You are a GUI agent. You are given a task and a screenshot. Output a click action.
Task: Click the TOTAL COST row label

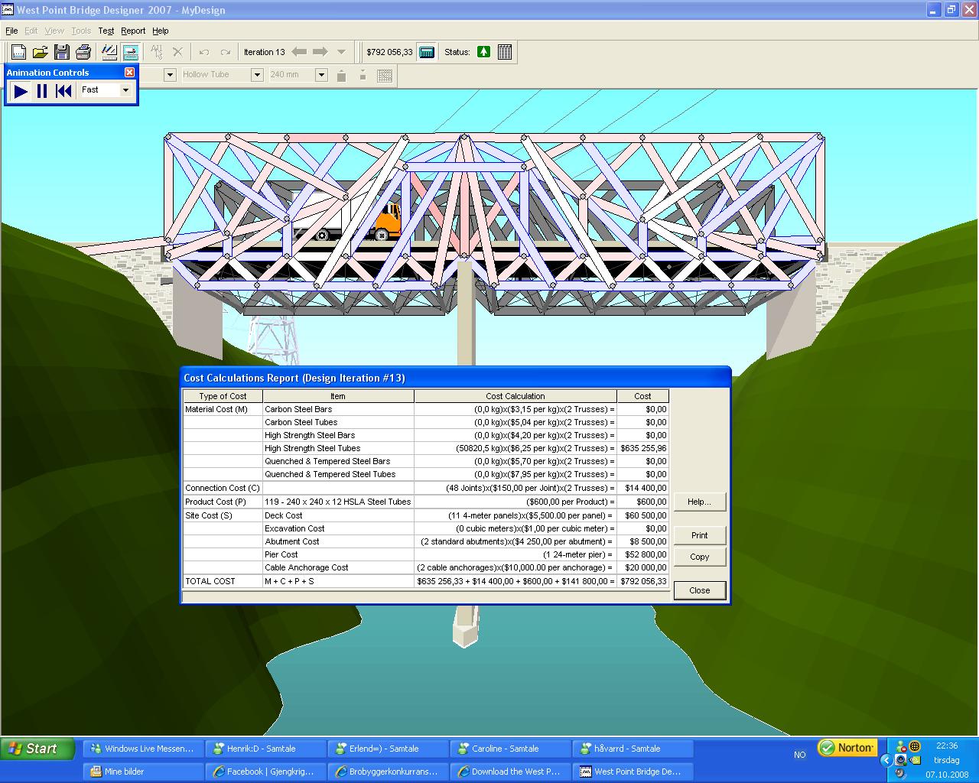click(223, 581)
